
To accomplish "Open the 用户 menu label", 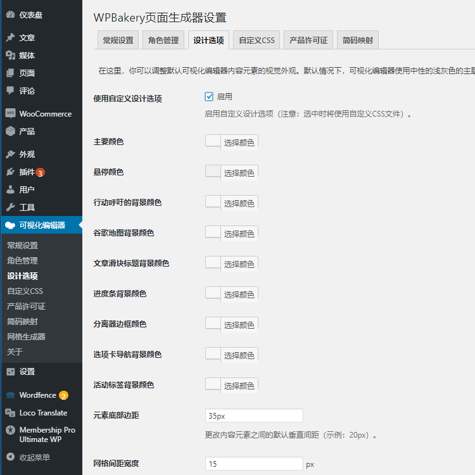I will (27, 189).
